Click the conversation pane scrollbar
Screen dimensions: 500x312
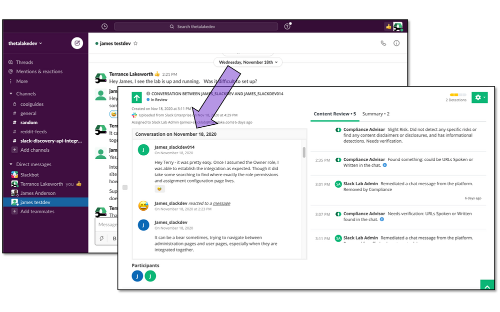304,152
